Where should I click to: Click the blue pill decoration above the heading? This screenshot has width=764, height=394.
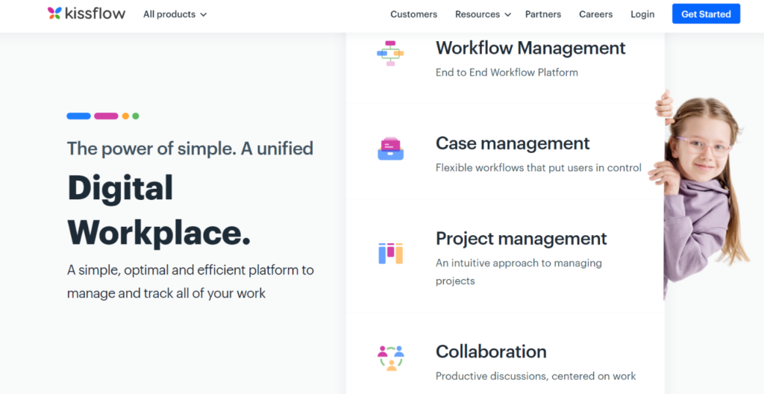point(79,116)
